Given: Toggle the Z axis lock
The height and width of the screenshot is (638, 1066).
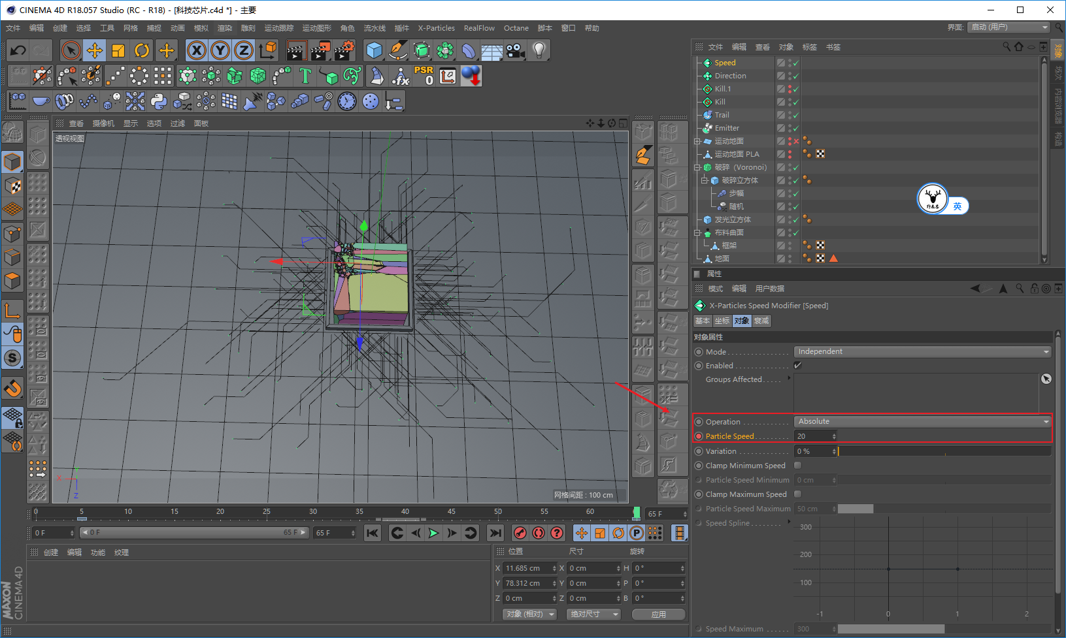Looking at the screenshot, I should point(244,50).
